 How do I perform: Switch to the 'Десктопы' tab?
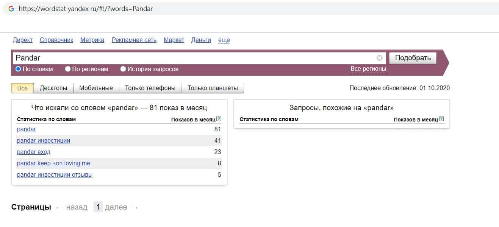pos(53,88)
